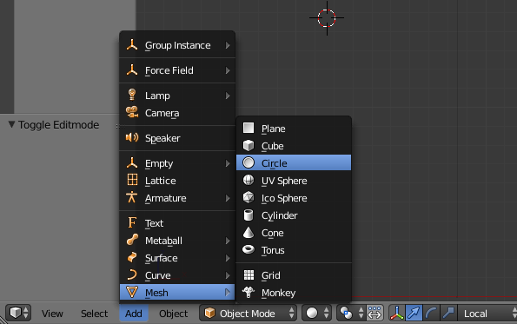Click the Camera icon in Add menu
This screenshot has height=324, width=517.
[x=132, y=112]
